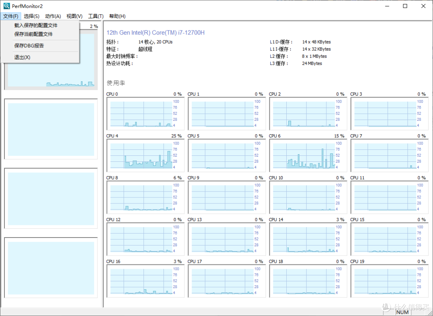Open the 帮助(H) menu
Viewport: 433px width, 316px height.
point(117,16)
